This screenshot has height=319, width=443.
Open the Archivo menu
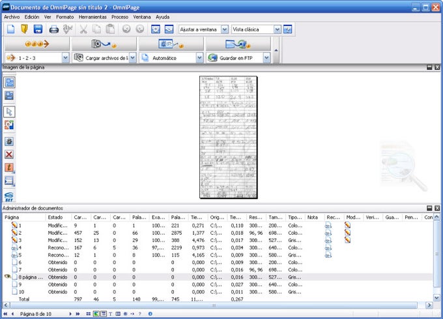(x=12, y=17)
